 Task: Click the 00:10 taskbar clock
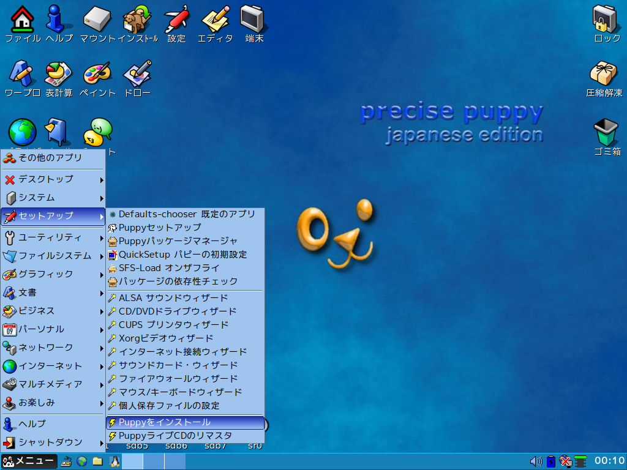coord(609,461)
